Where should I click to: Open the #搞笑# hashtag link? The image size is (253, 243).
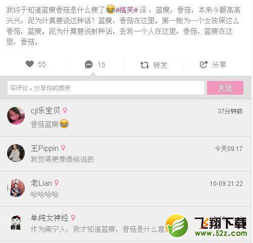pyautogui.click(x=127, y=10)
